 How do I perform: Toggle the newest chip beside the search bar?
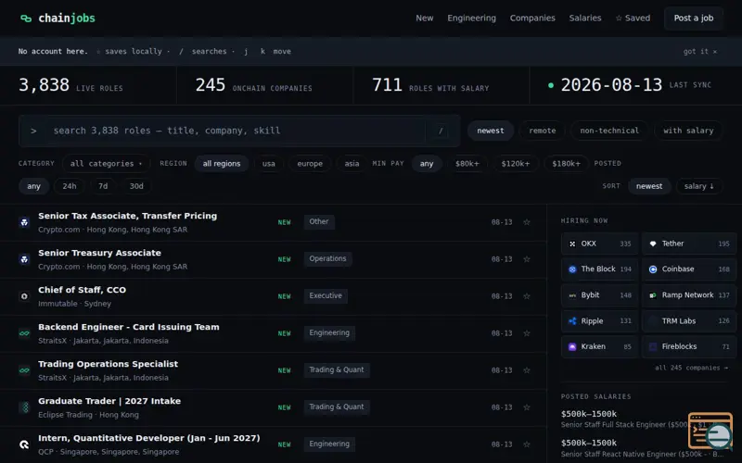tap(491, 131)
